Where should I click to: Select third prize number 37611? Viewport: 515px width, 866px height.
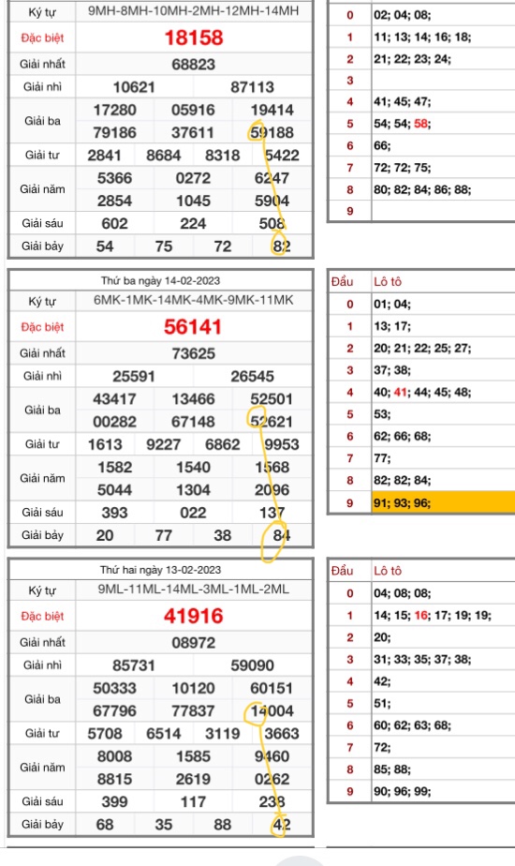(x=193, y=132)
